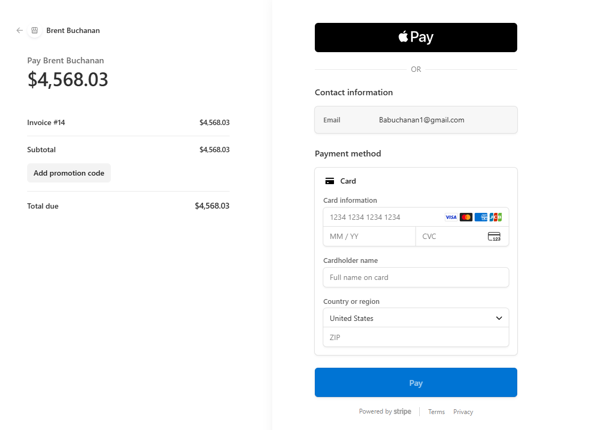Click the OR divider text

pos(415,69)
